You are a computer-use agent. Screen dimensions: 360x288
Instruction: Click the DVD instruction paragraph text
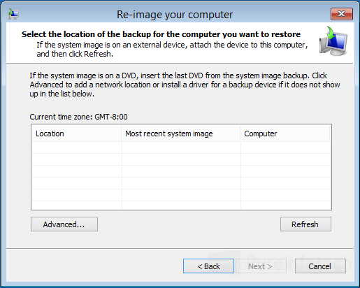click(185, 85)
